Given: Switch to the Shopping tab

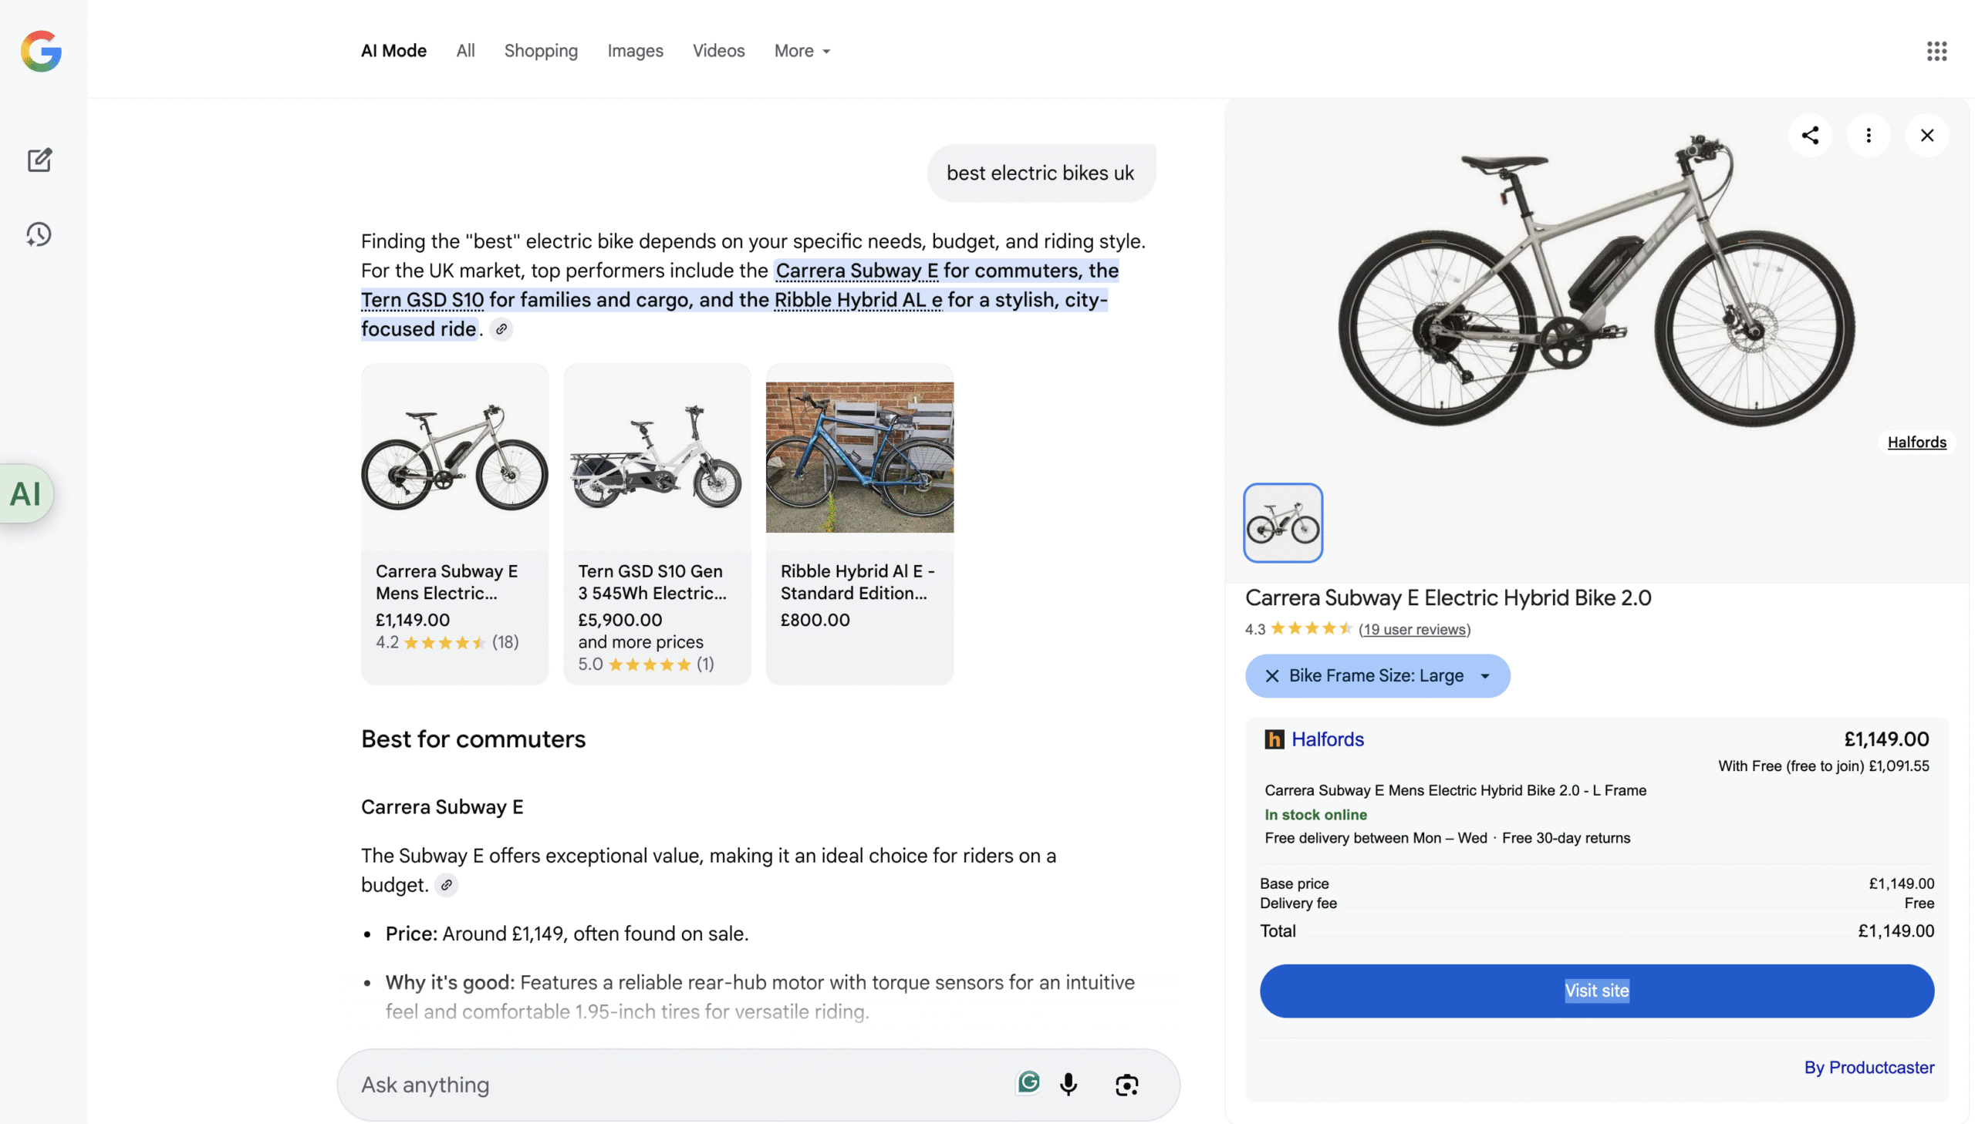Looking at the screenshot, I should point(541,51).
